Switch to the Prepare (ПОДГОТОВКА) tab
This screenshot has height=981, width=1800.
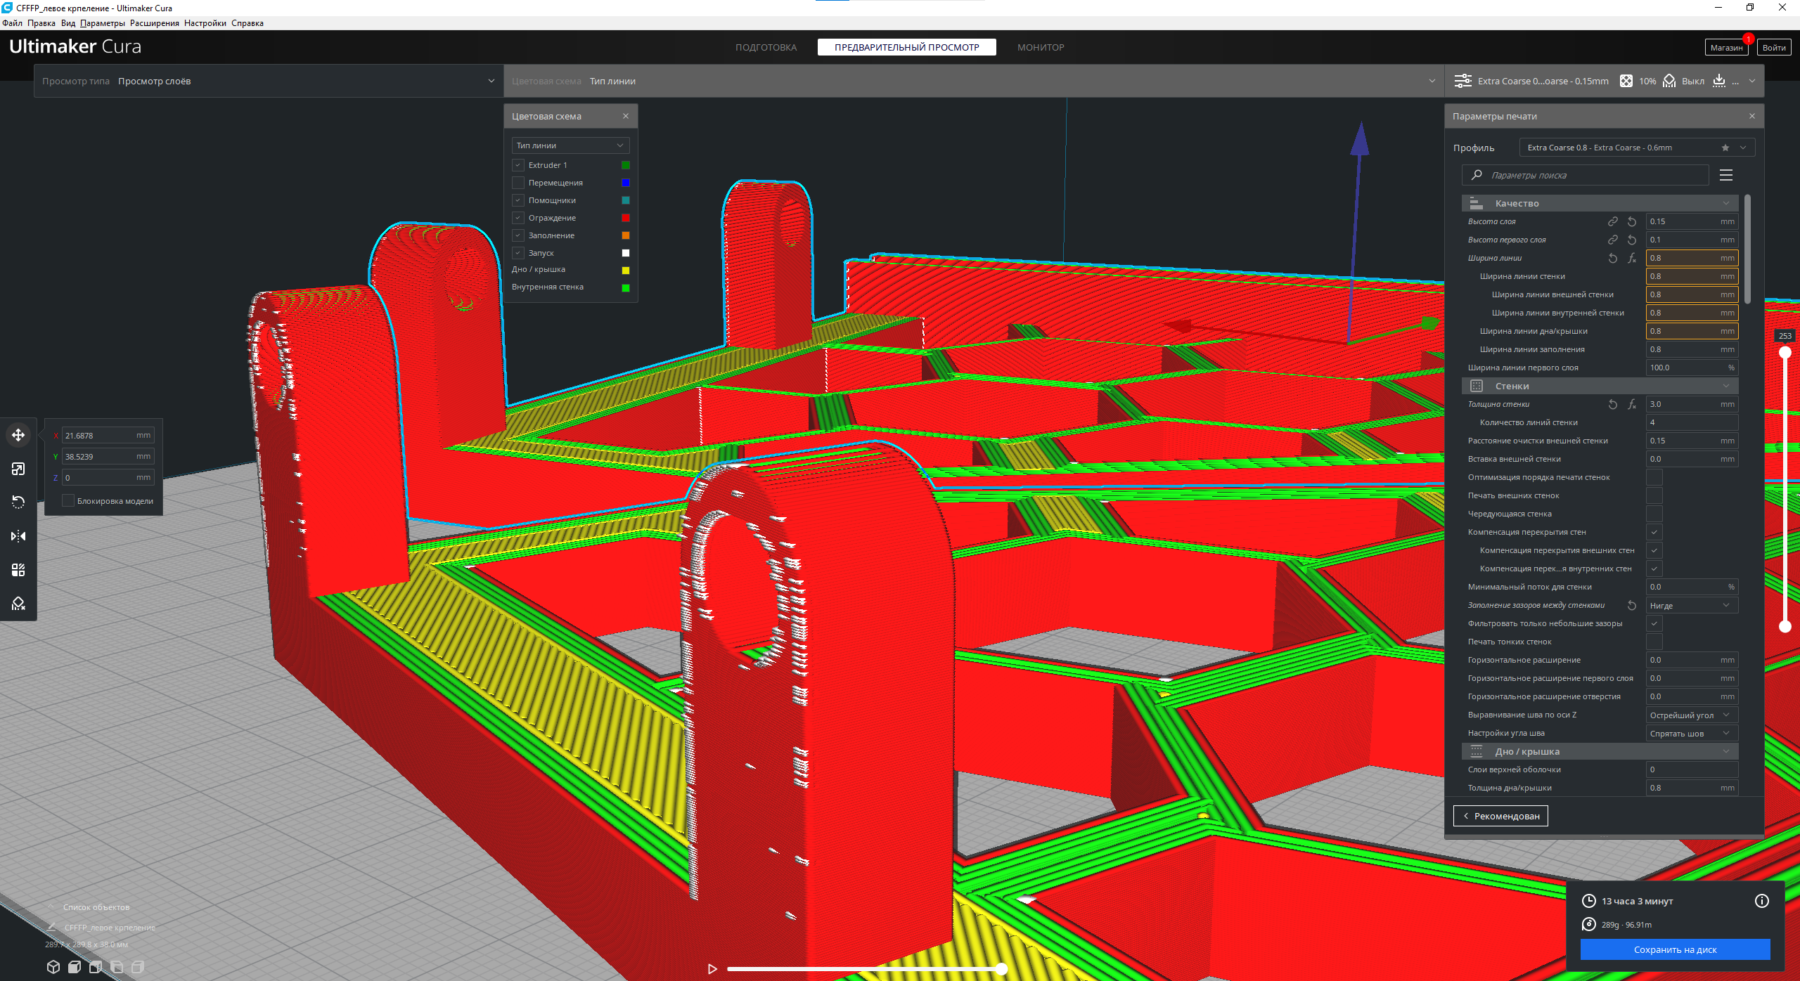click(x=766, y=47)
